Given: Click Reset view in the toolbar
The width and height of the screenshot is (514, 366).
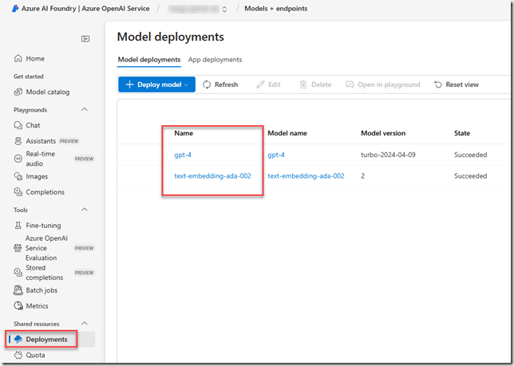Looking at the screenshot, I should (456, 85).
